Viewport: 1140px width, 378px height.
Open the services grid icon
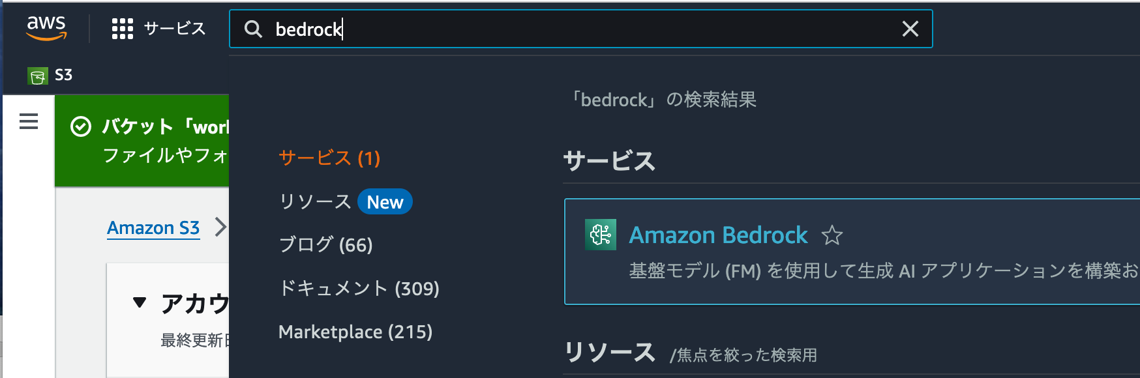tap(121, 29)
